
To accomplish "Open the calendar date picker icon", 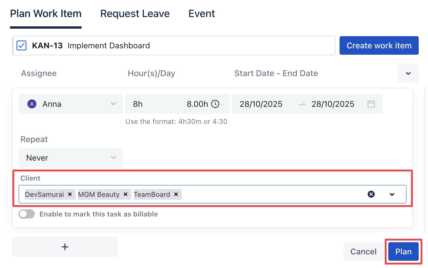I will [x=371, y=104].
